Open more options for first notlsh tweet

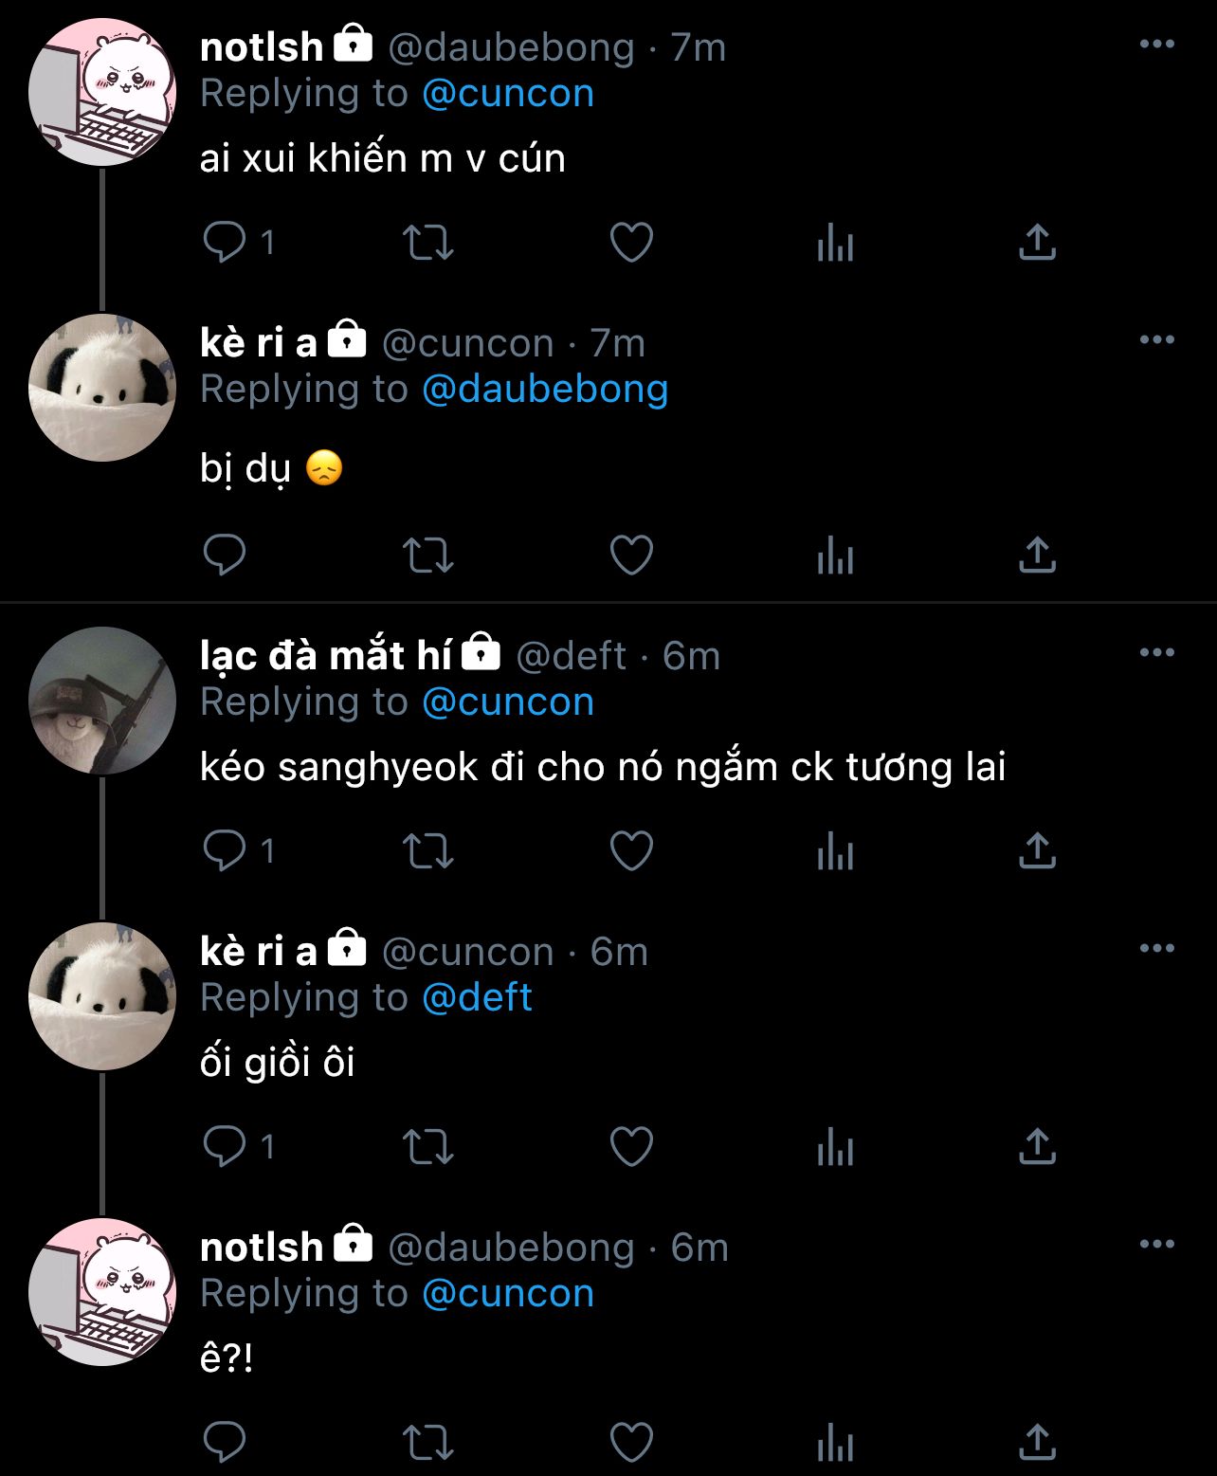click(1157, 45)
